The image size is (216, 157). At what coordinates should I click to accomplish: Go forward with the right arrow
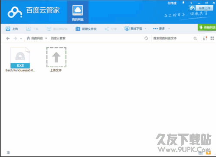coord(15,38)
